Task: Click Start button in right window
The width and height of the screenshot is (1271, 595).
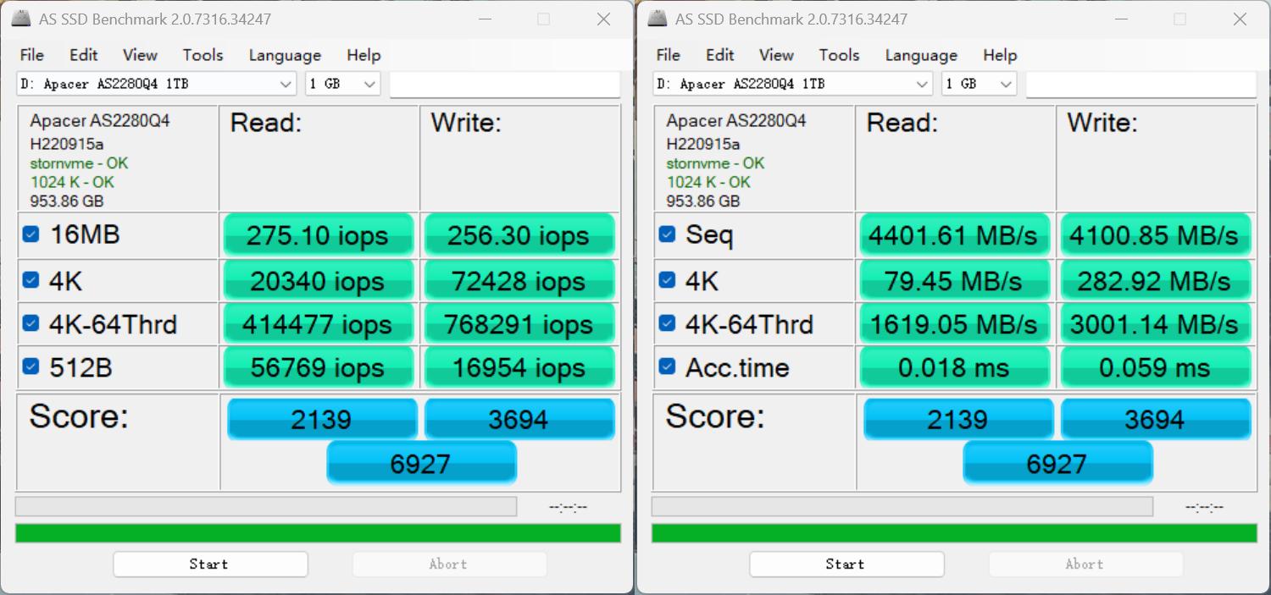Action: [x=846, y=565]
